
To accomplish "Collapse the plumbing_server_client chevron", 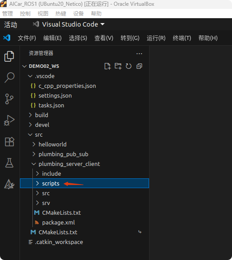I will (34, 164).
